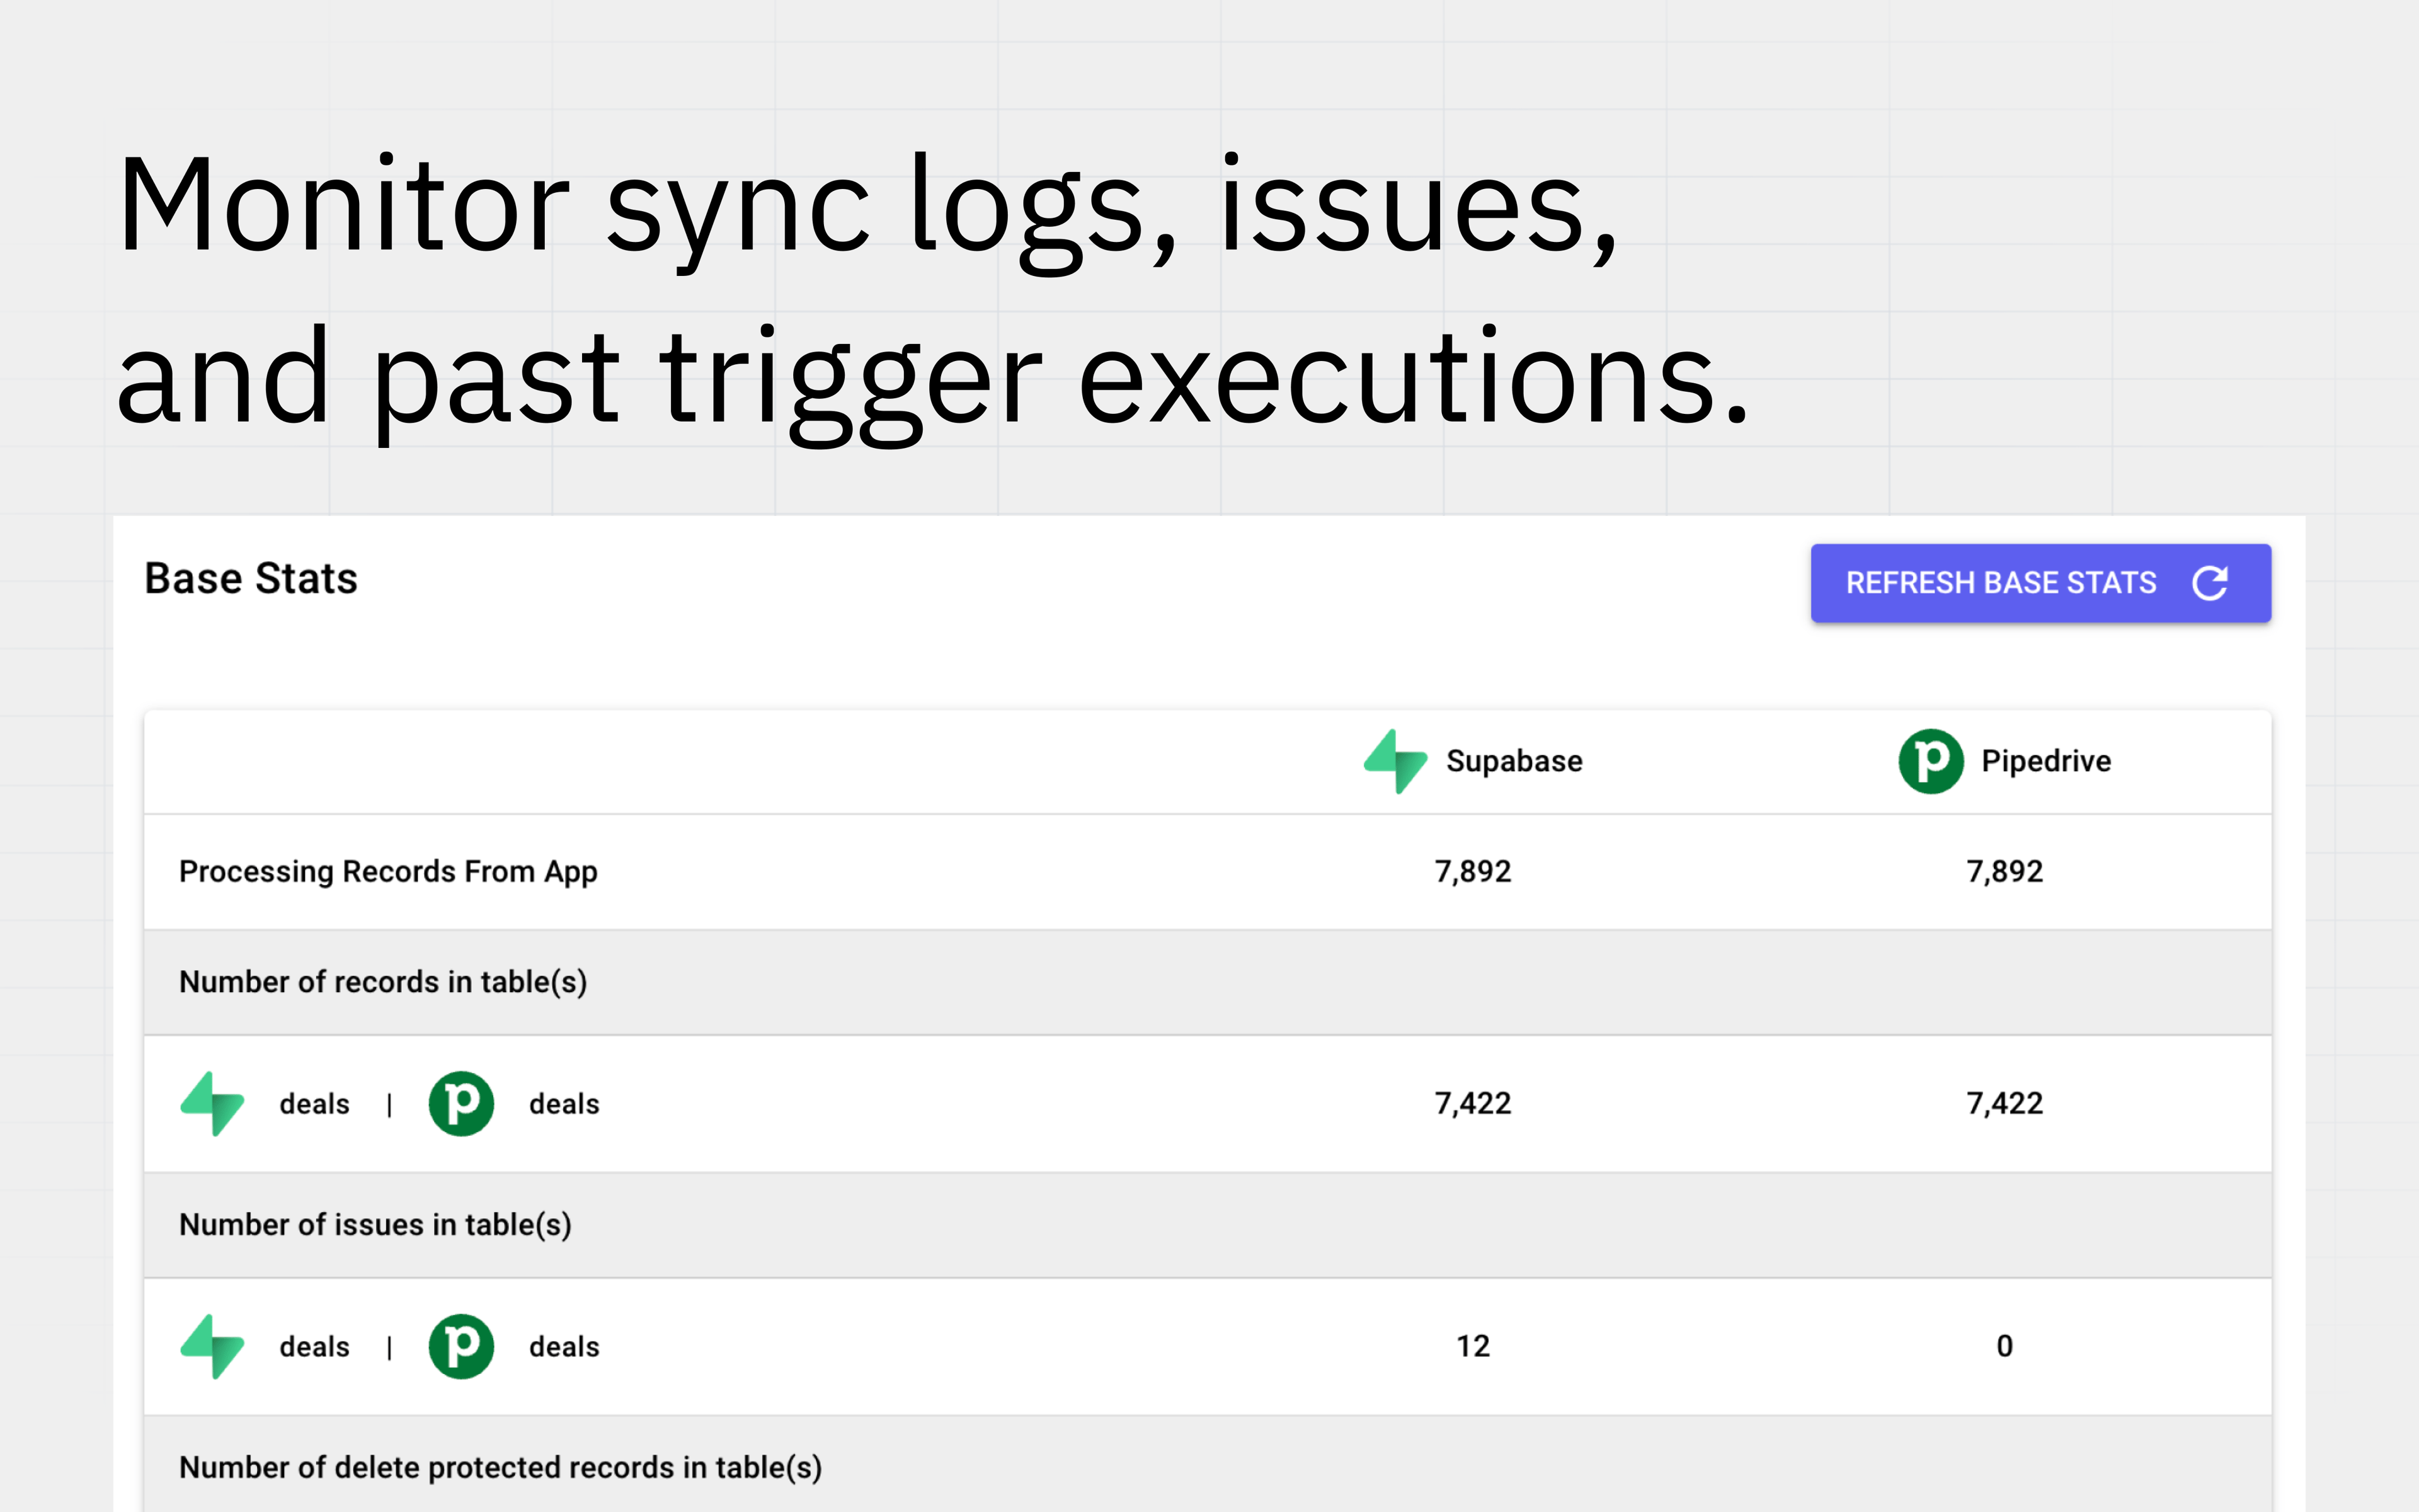Click Supabase deals label in issues row
Screen dimensions: 2419x1512
click(x=314, y=1347)
